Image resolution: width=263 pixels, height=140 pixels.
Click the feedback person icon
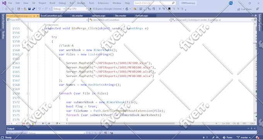258,9
